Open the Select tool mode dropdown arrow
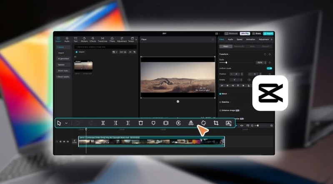333x184 pixels. (66, 123)
